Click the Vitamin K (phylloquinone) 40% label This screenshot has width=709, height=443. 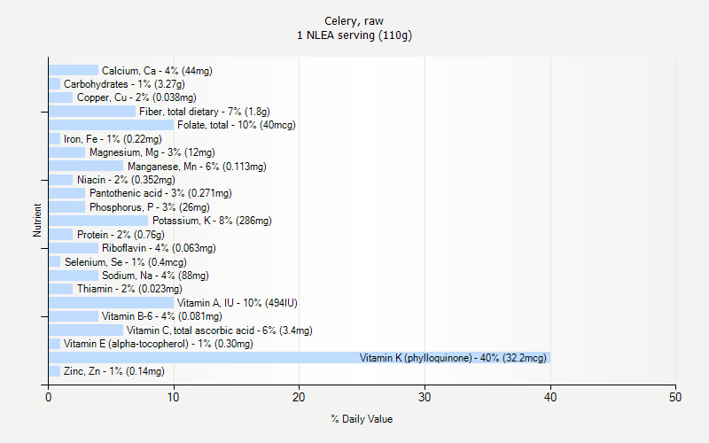pyautogui.click(x=453, y=358)
